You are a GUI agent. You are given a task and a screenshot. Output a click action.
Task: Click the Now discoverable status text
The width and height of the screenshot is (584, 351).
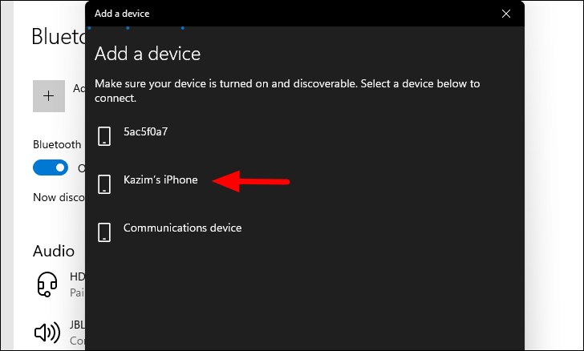coord(59,197)
